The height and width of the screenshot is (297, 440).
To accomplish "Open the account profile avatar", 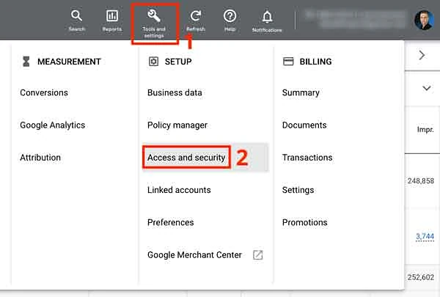I will pyautogui.click(x=424, y=21).
